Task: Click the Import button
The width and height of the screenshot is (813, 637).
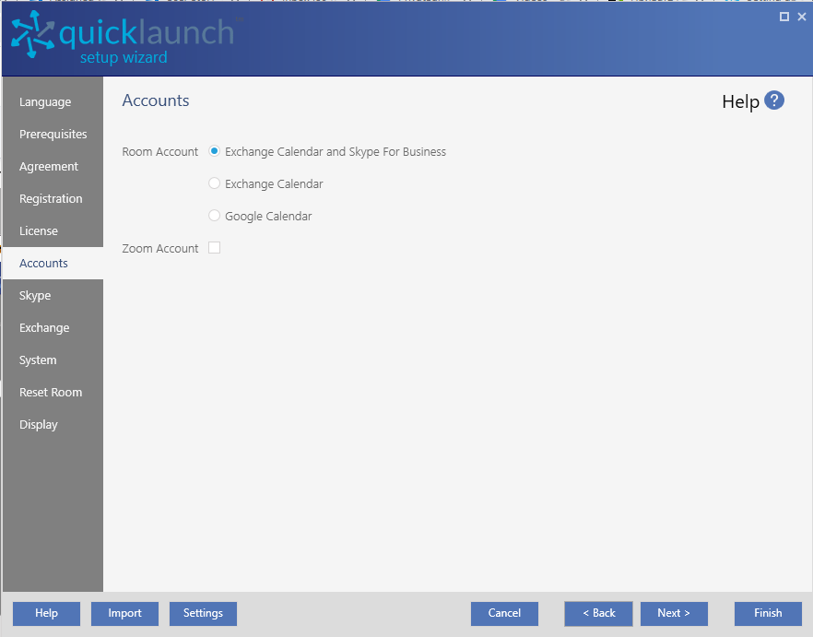Action: tap(125, 613)
